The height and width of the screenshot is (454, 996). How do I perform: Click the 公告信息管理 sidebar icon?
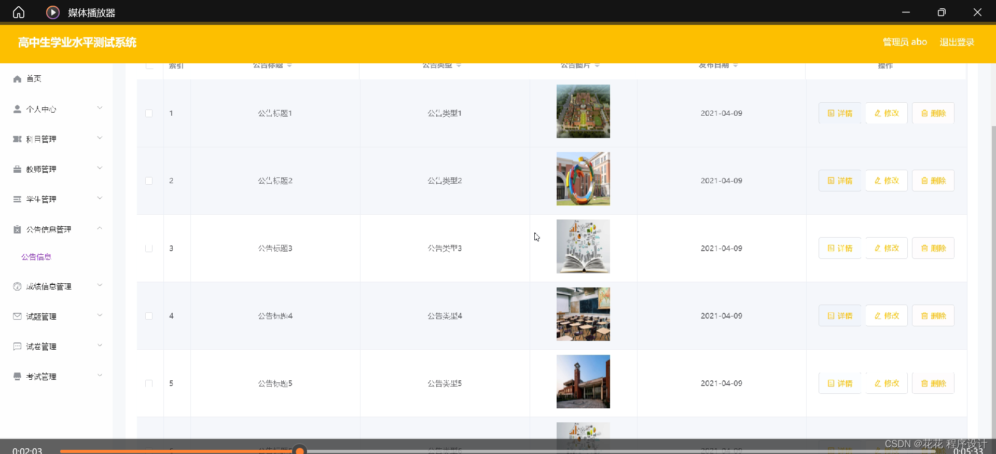17,229
